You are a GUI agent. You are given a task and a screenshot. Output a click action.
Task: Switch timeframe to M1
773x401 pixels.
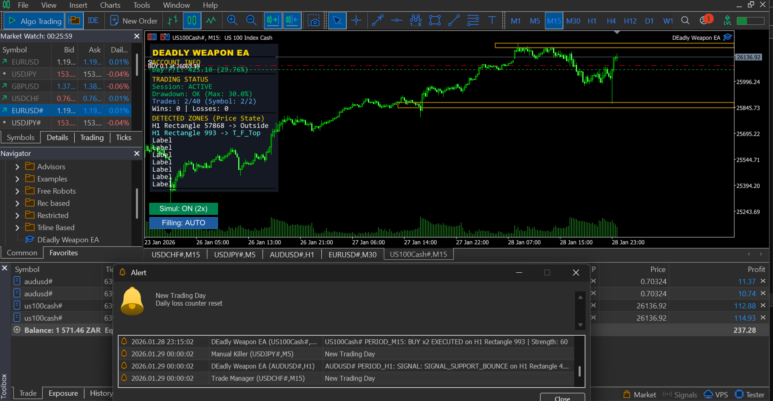(516, 21)
